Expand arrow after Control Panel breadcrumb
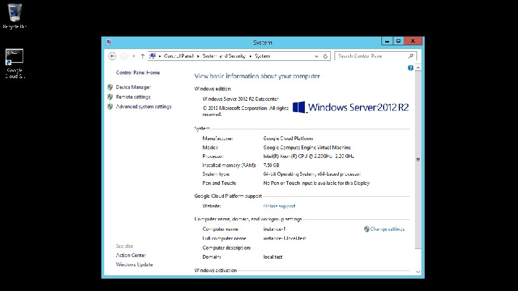This screenshot has width=518, height=291. [x=198, y=56]
